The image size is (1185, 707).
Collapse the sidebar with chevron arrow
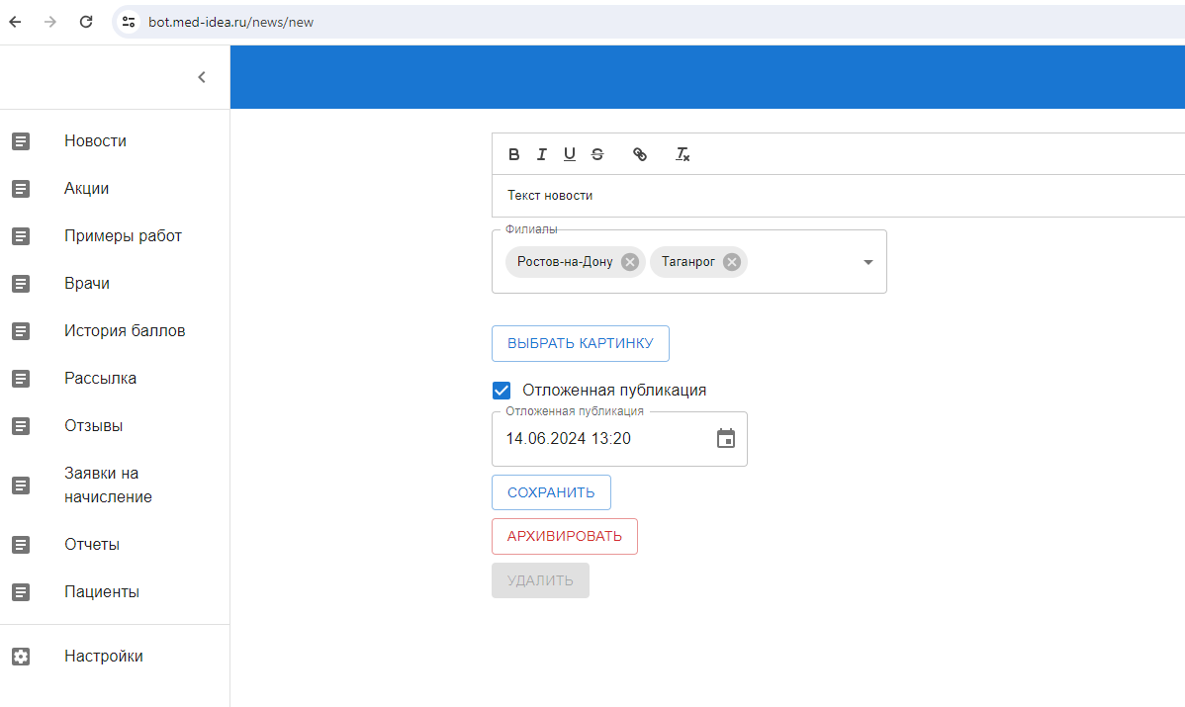[202, 77]
